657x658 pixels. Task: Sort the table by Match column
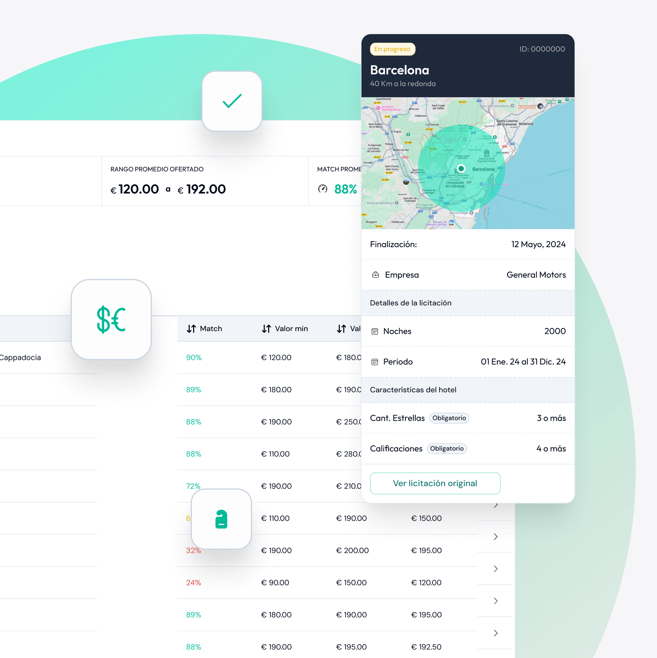click(x=204, y=329)
